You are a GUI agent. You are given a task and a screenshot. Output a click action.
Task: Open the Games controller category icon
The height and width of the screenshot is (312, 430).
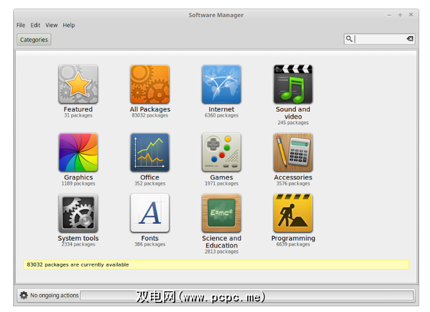221,152
